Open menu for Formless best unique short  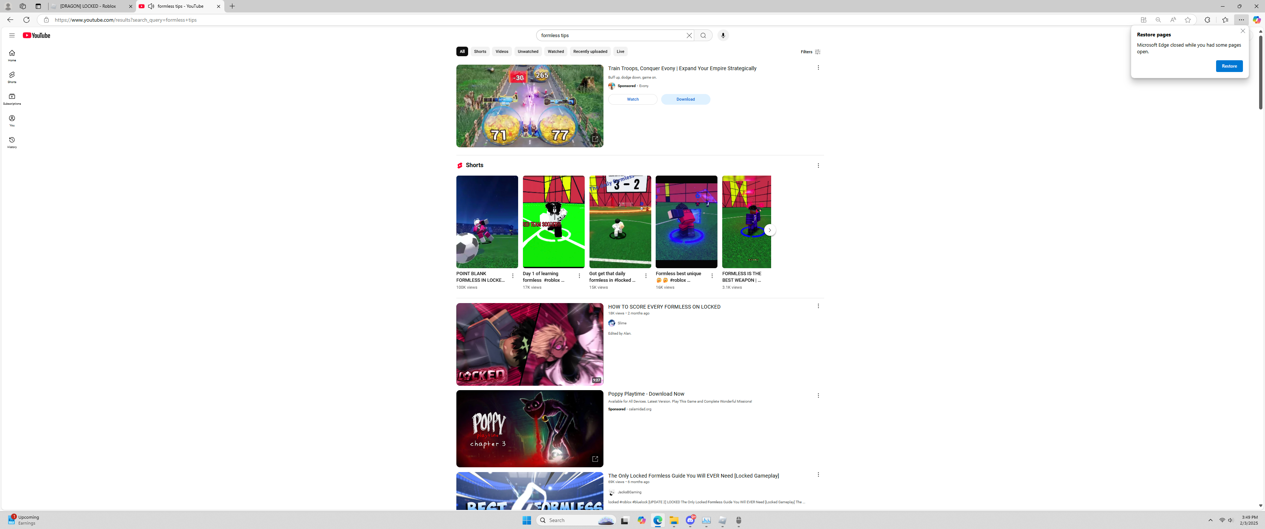tap(712, 276)
